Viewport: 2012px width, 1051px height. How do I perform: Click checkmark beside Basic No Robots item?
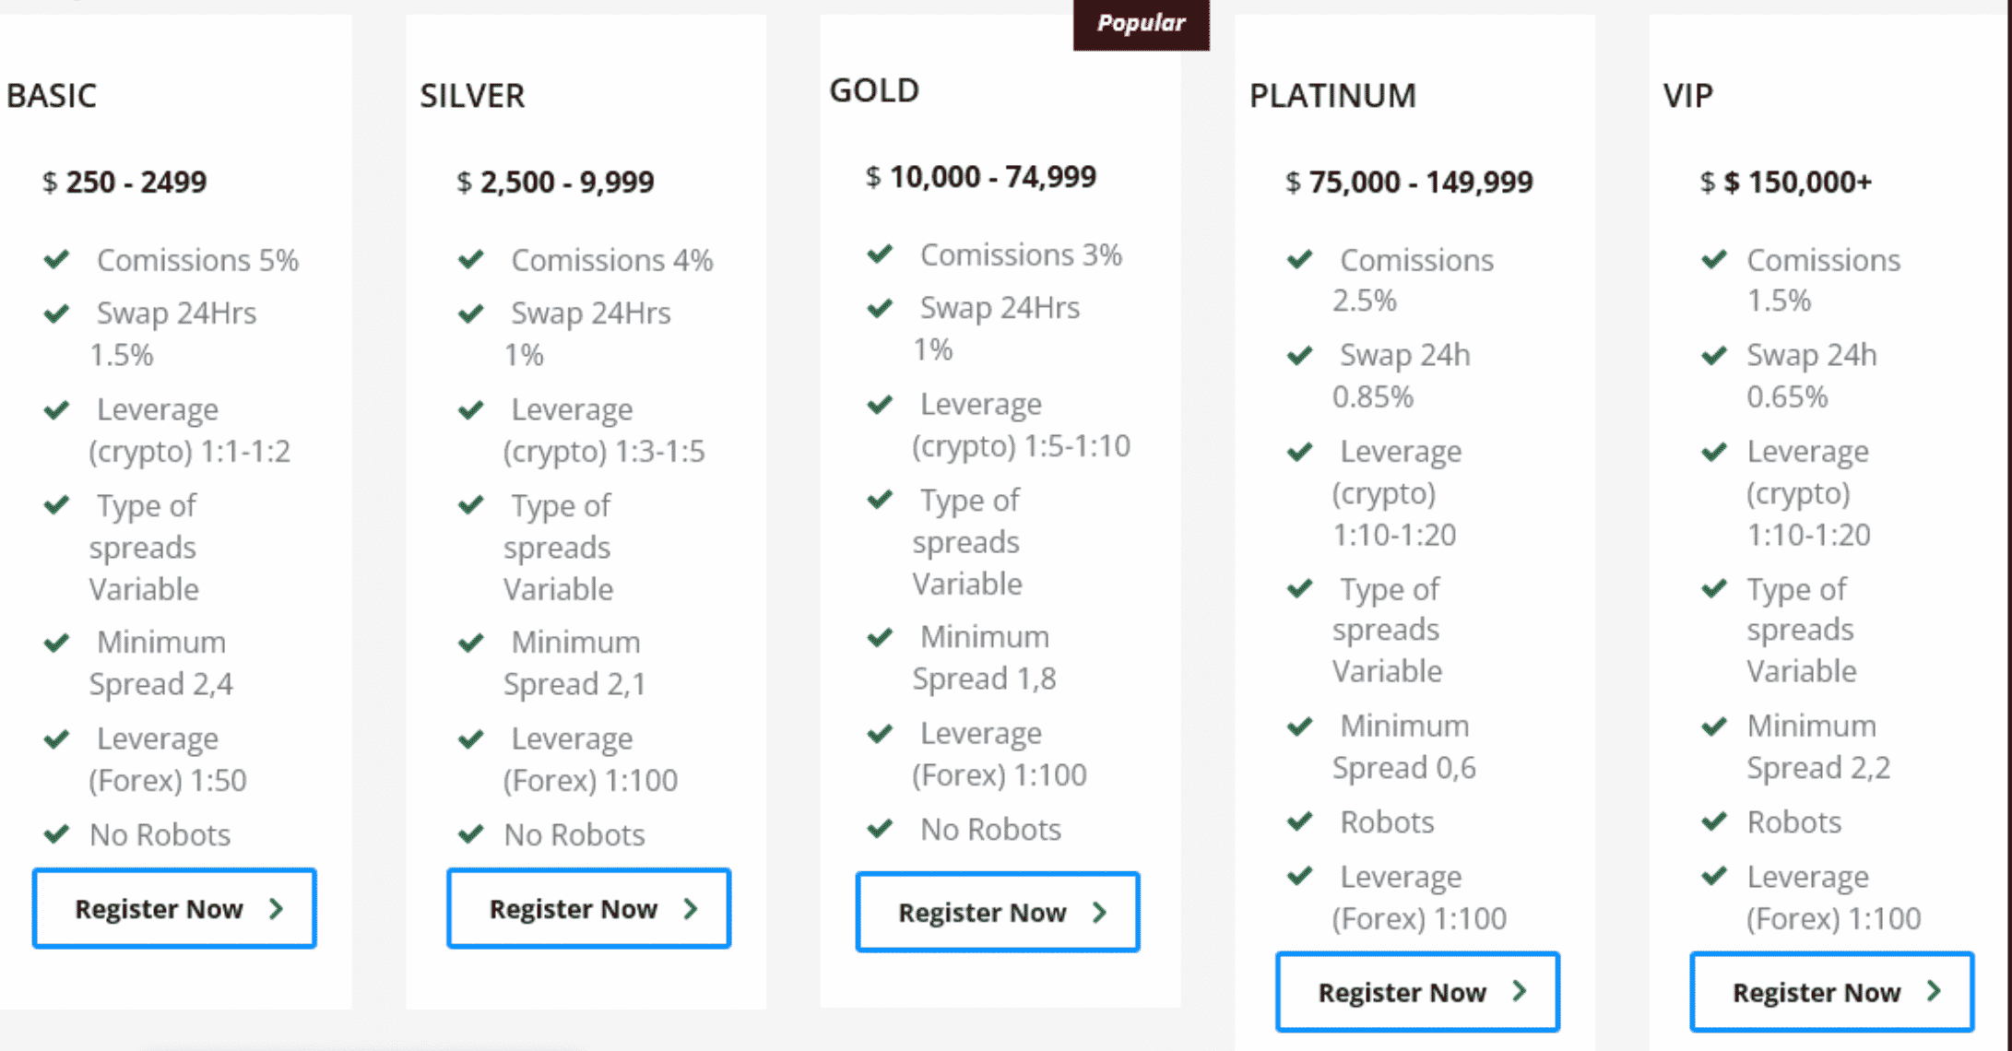(57, 834)
